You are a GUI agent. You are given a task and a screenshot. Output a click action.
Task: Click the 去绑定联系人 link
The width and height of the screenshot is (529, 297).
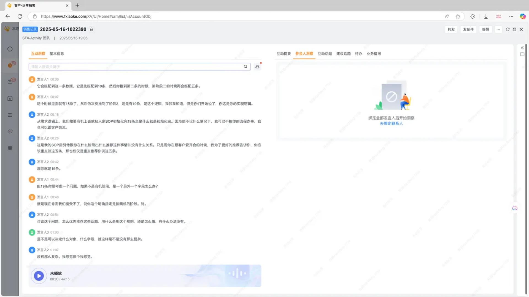click(391, 124)
